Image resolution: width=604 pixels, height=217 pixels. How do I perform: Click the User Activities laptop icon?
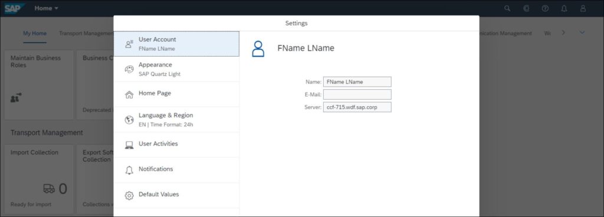(129, 145)
